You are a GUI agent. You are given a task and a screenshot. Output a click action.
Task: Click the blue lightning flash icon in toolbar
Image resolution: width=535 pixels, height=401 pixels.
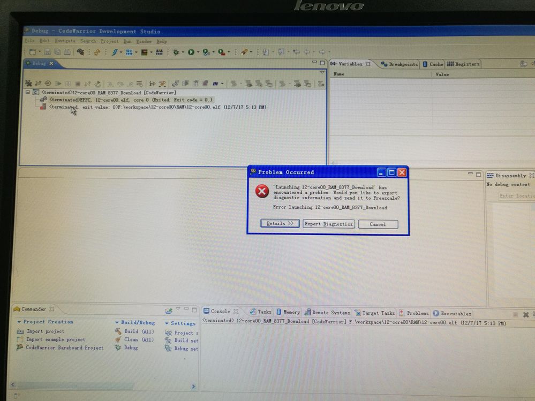pos(115,52)
